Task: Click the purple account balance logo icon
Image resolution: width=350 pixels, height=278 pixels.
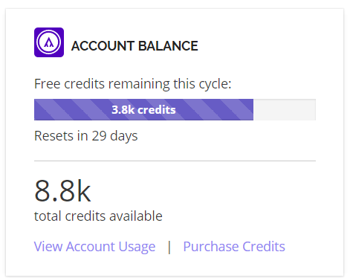Action: pos(49,42)
